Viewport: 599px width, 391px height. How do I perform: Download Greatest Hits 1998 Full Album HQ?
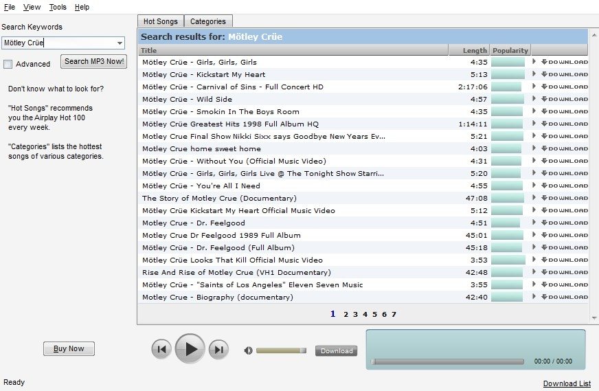[x=565, y=124]
